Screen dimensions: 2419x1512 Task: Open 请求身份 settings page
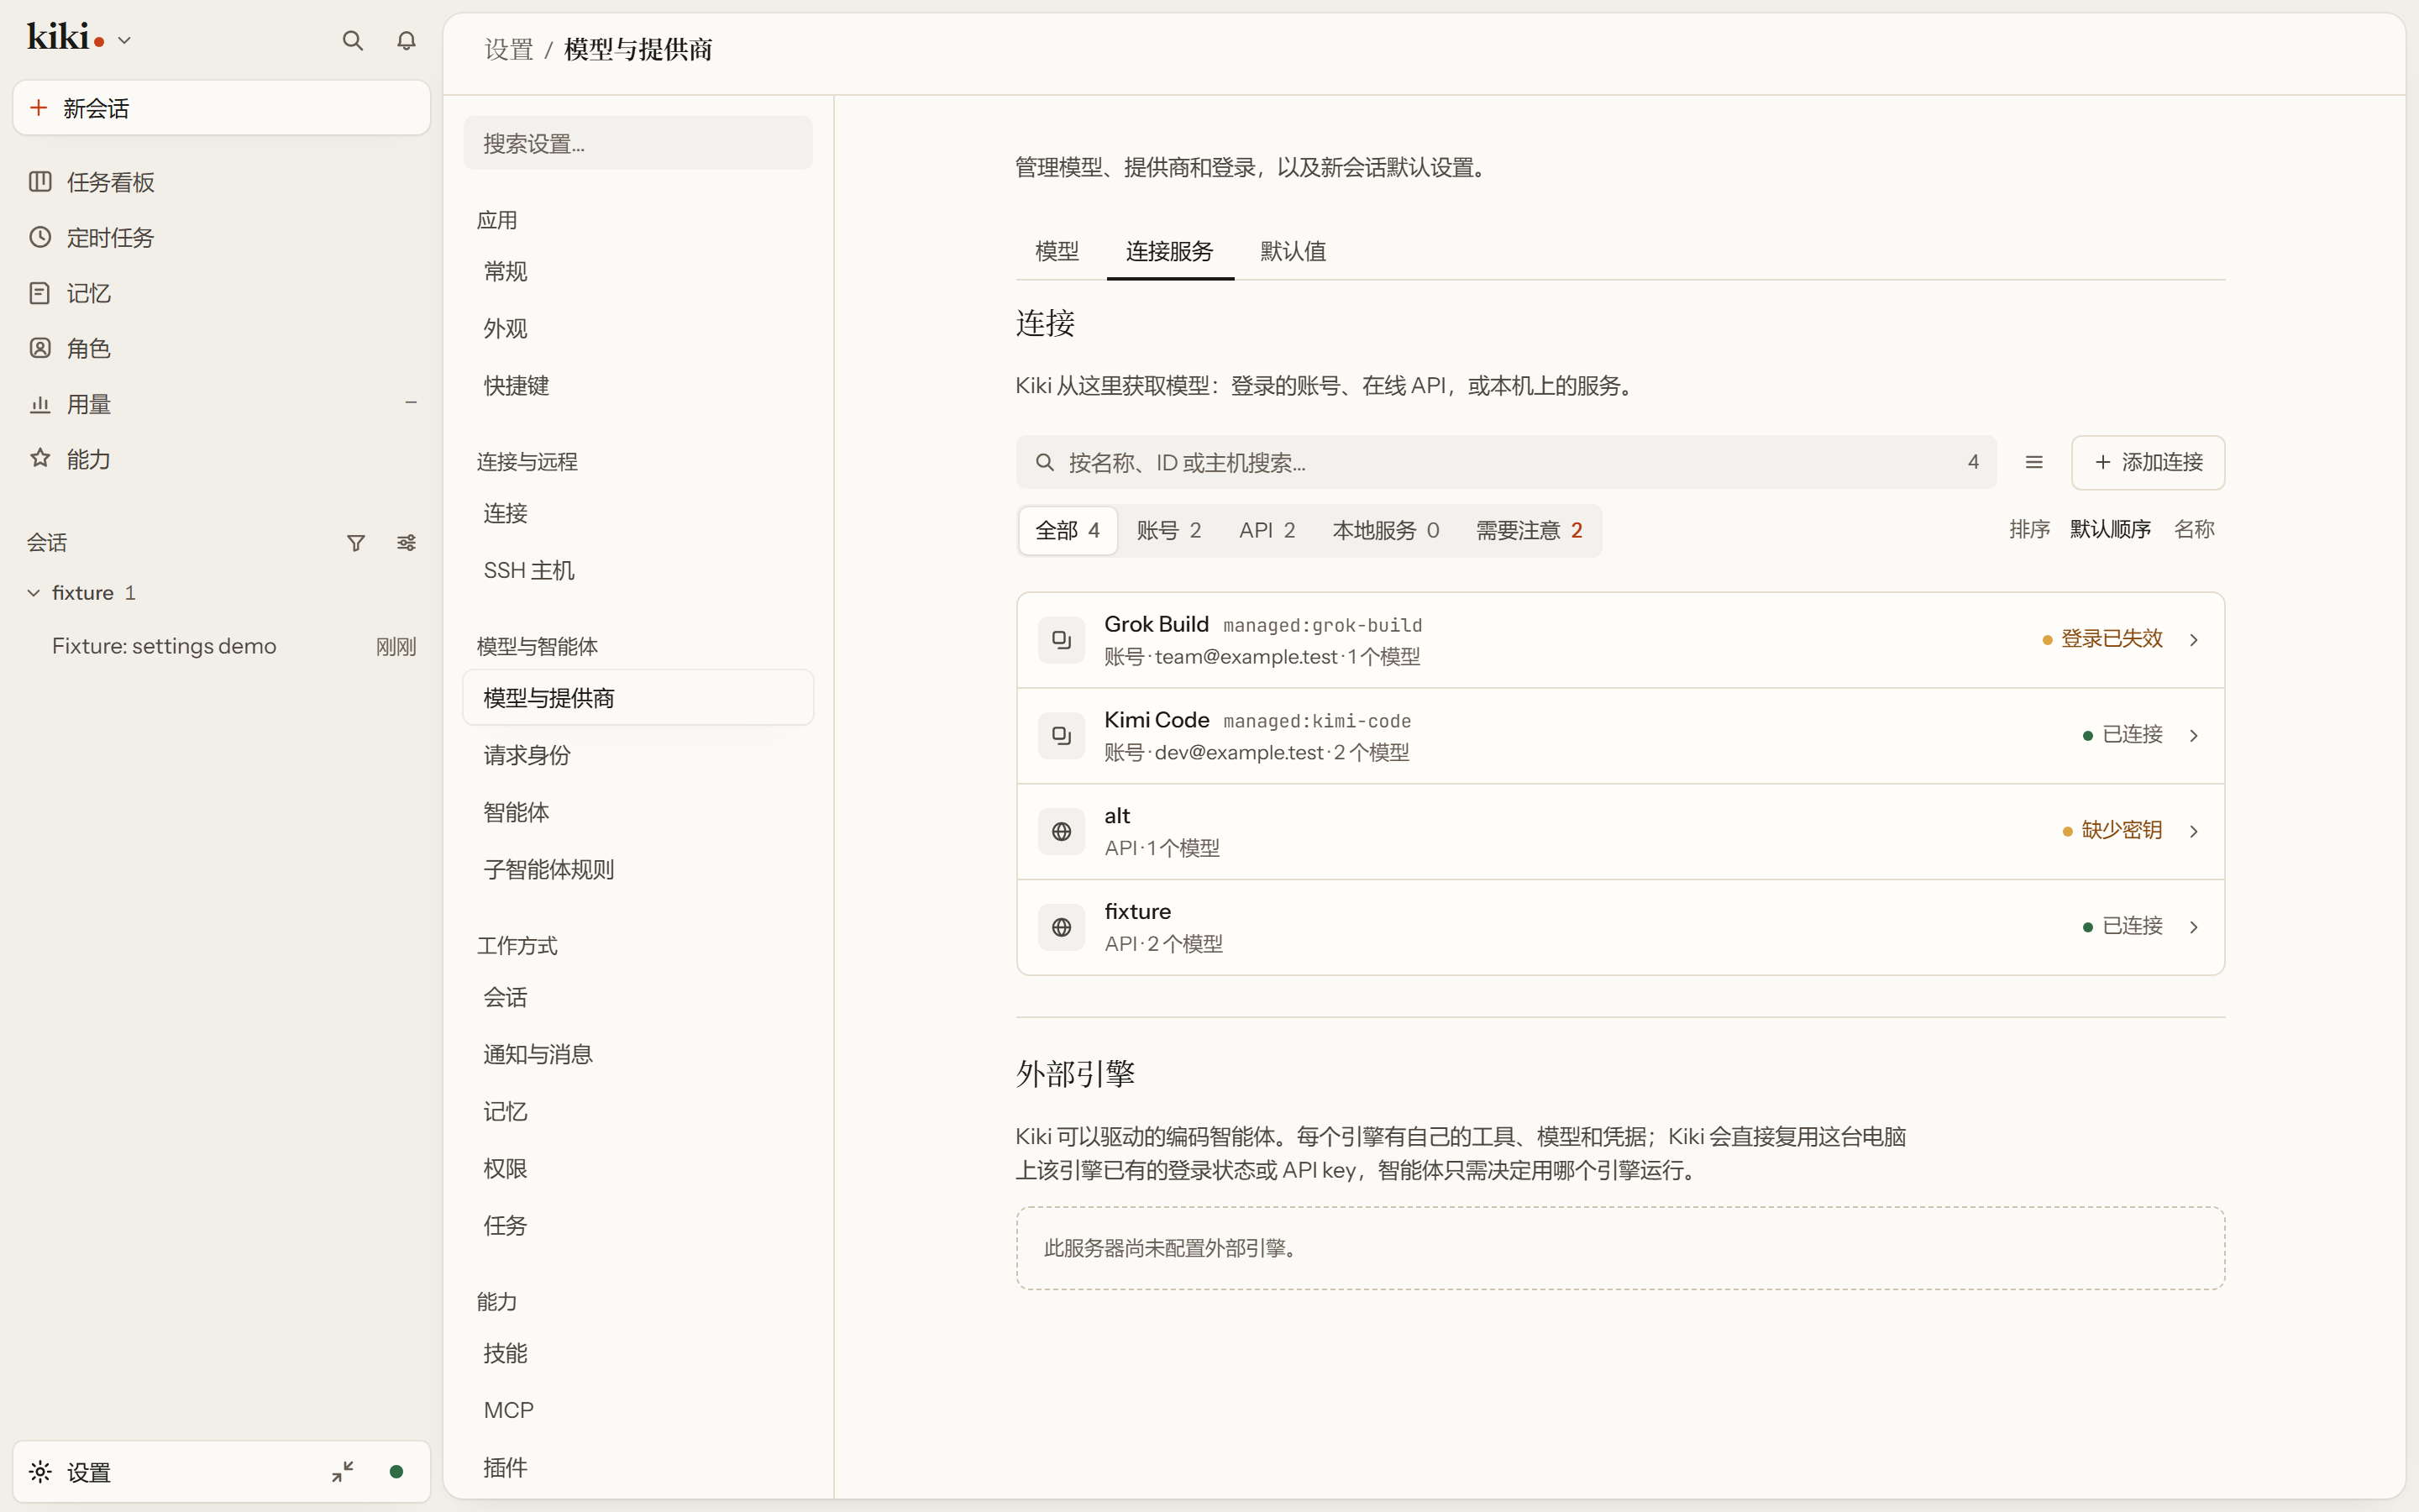point(638,755)
